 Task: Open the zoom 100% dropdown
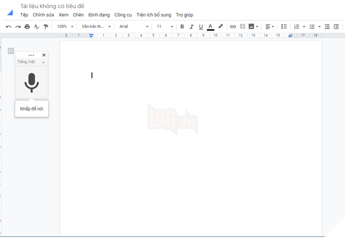[65, 26]
